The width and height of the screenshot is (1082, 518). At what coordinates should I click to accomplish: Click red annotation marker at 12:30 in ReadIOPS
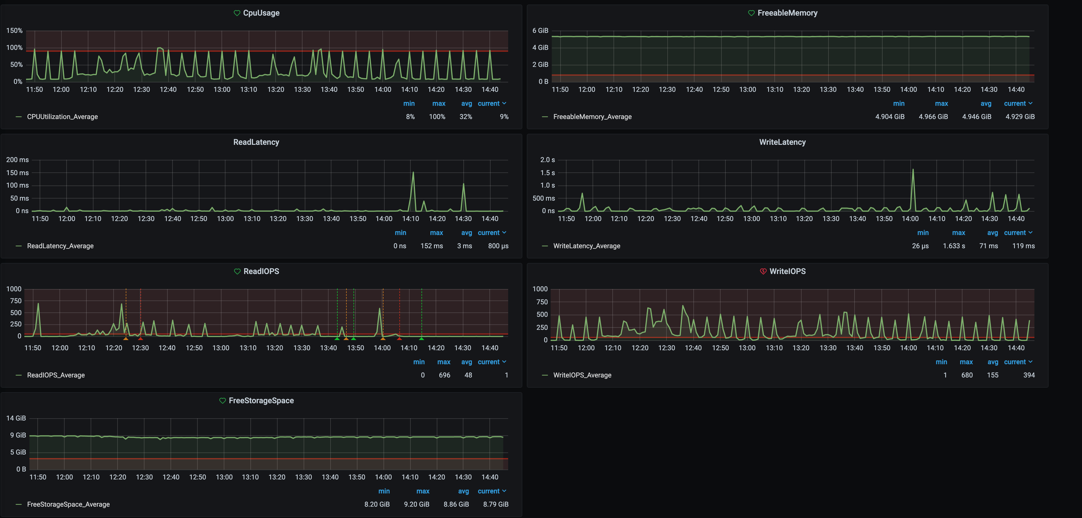click(140, 339)
